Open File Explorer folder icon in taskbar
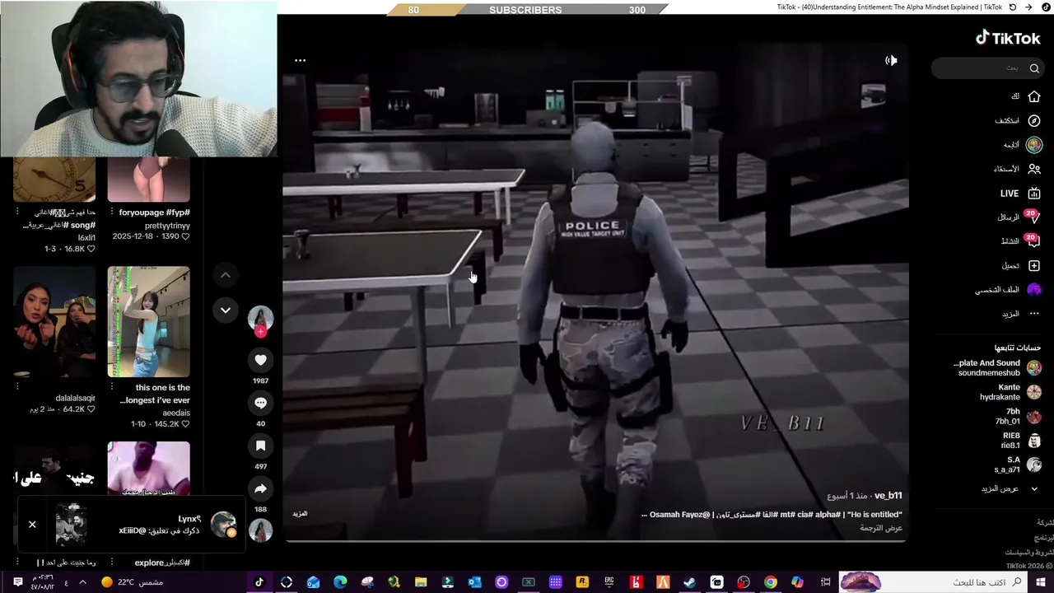The height and width of the screenshot is (593, 1054). click(421, 582)
